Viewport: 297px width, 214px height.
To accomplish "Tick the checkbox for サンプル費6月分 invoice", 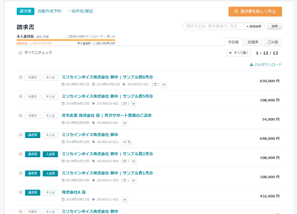I will pos(21,77).
